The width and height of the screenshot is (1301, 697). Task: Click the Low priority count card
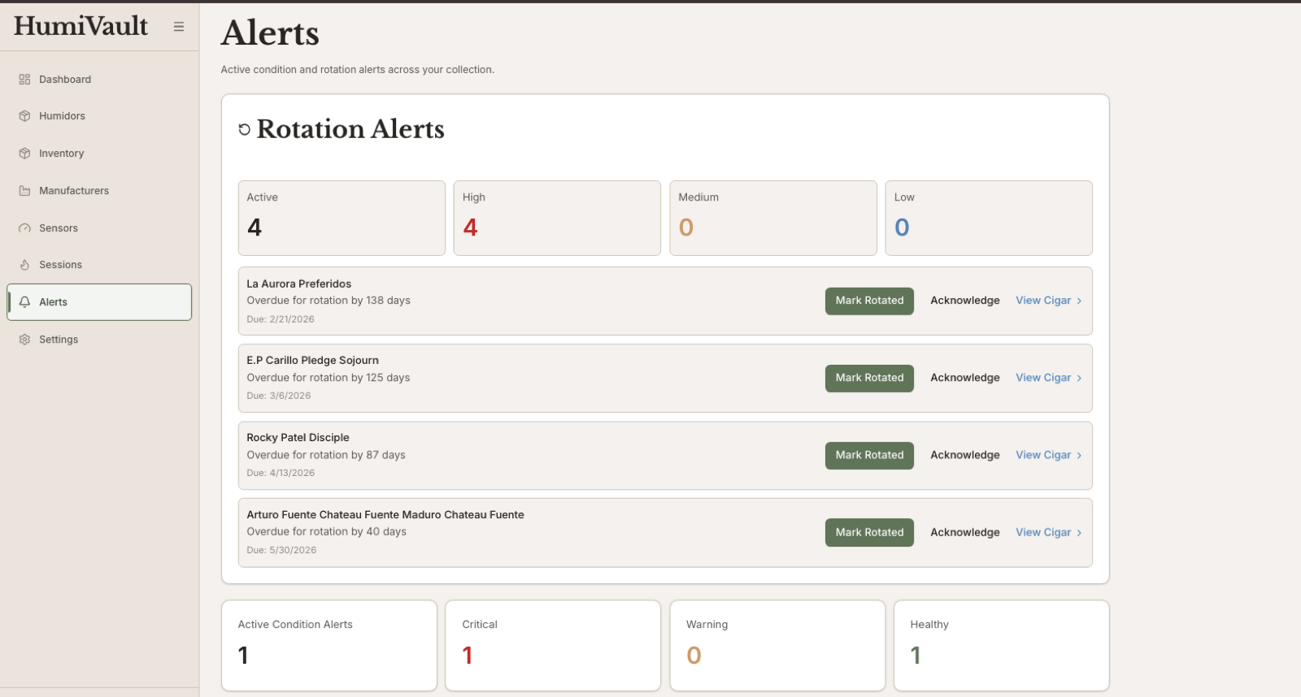(989, 218)
